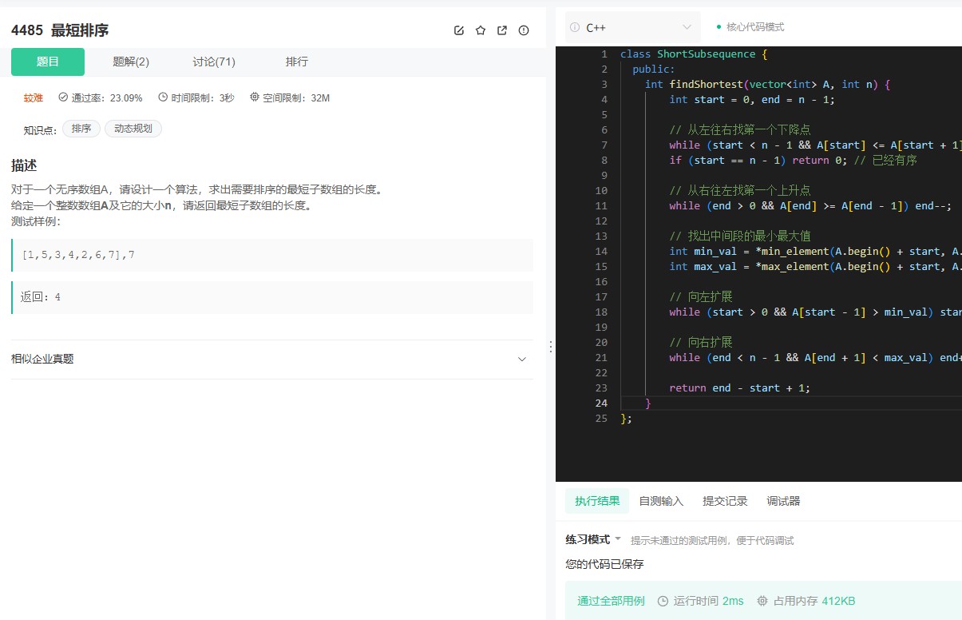Click the edit note icon beside the title
Viewport: 962px width, 620px height.
pos(459,30)
